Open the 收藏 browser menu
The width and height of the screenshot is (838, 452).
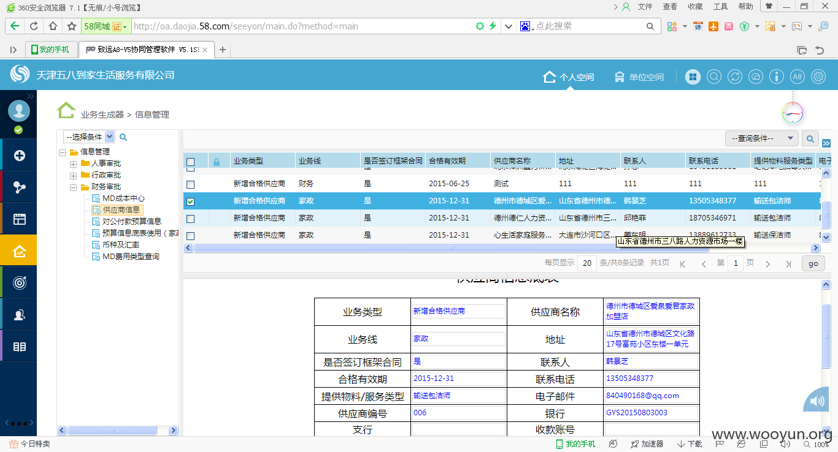(x=695, y=7)
